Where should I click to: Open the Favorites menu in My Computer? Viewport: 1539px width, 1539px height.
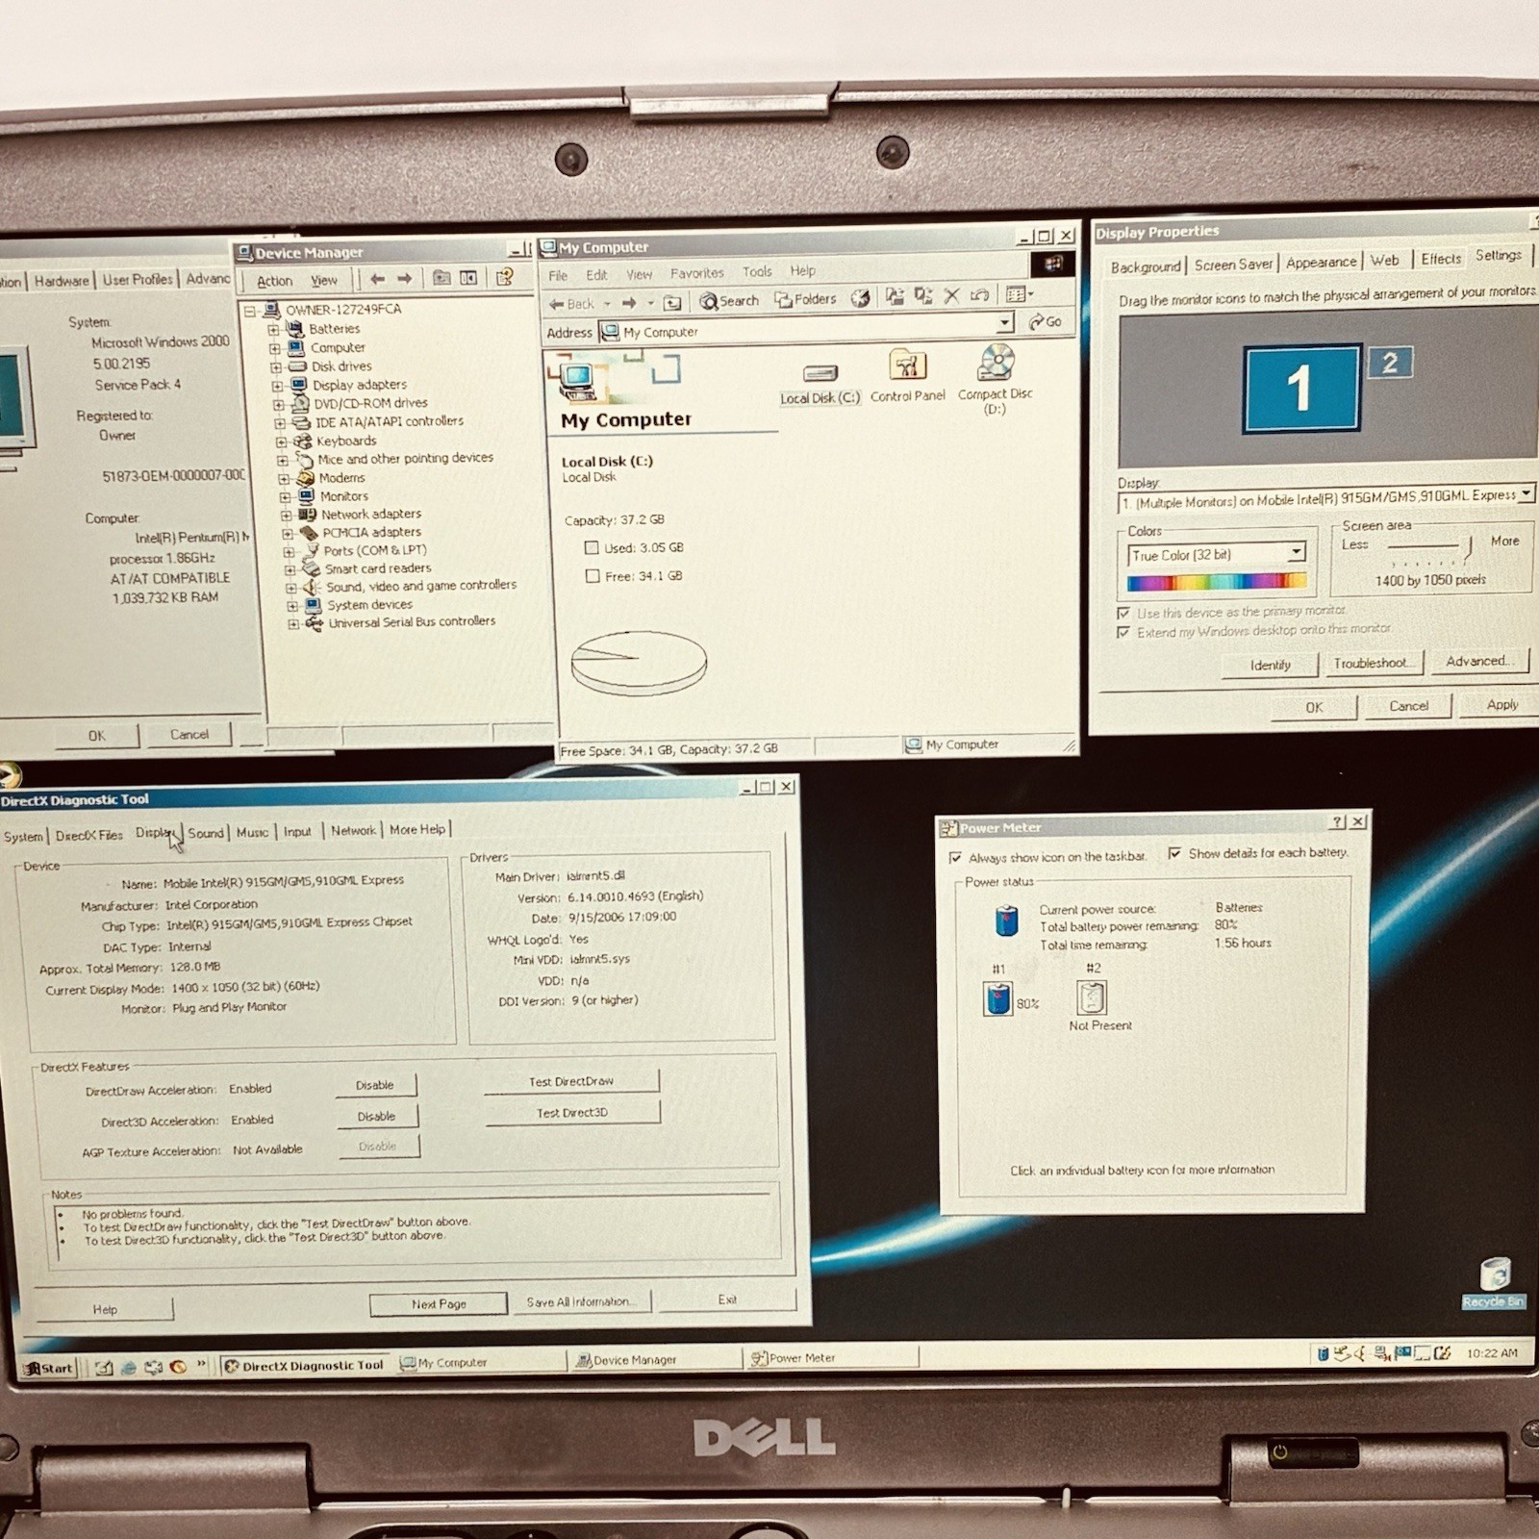[696, 273]
